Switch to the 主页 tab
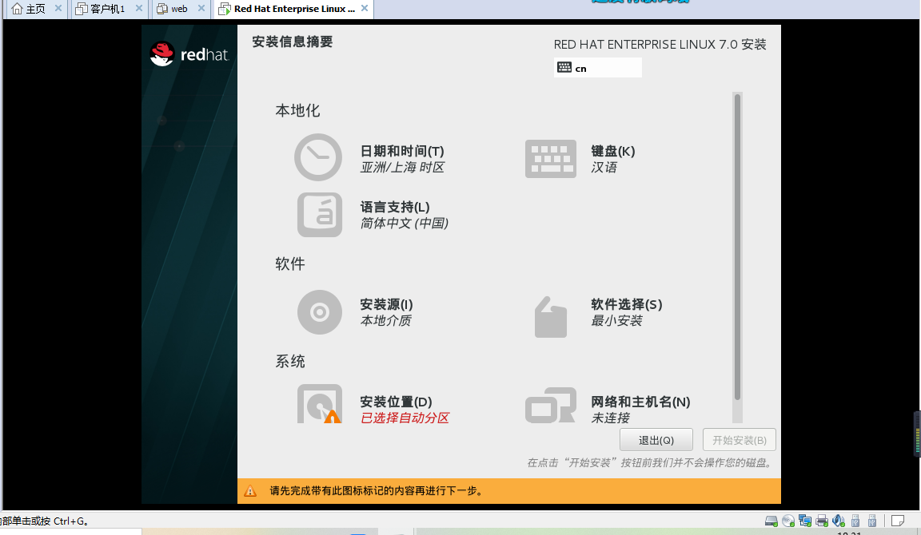Screen dimensions: 921x535 tap(35, 9)
